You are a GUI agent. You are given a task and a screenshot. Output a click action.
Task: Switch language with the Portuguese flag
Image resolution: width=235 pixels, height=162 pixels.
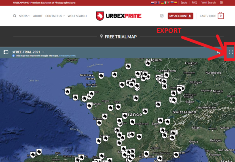[169, 2]
